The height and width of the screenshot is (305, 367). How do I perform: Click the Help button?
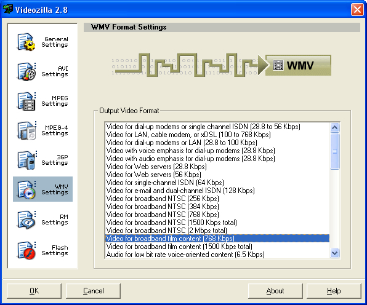tap(334, 291)
